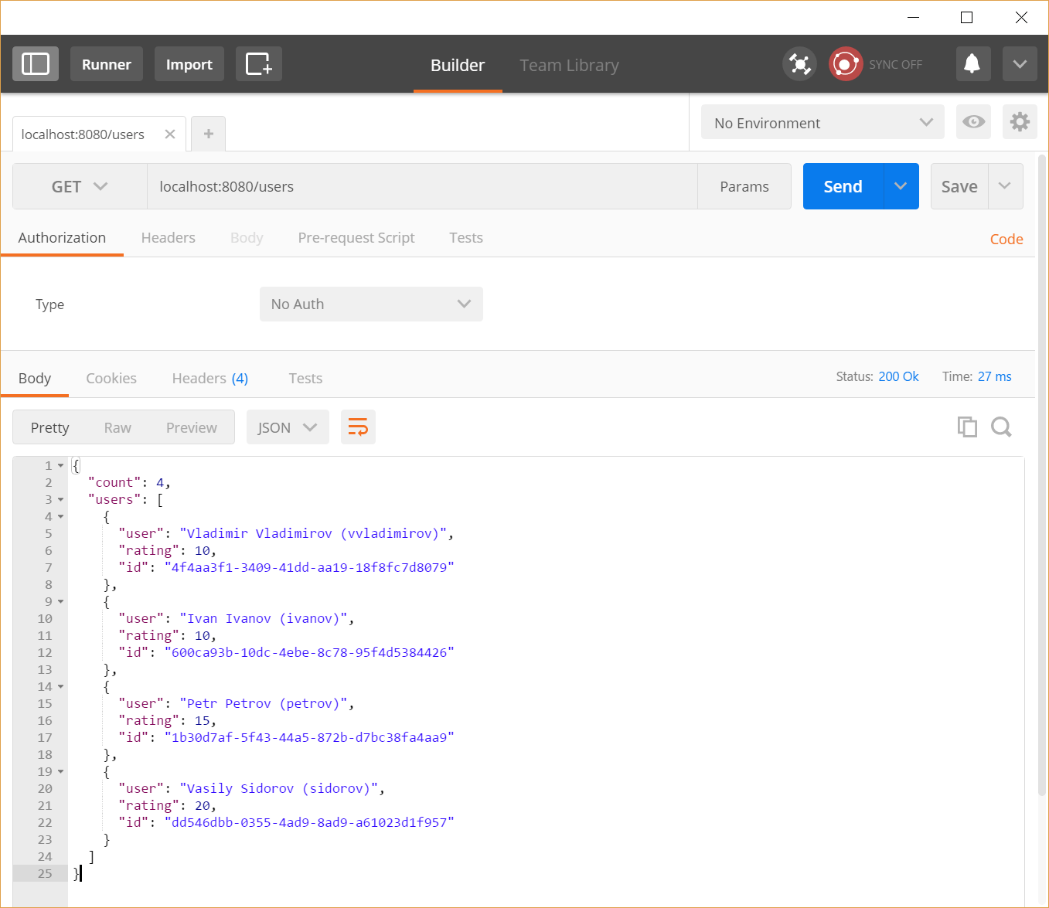
Task: Select the Raw view mode
Action: pos(118,427)
